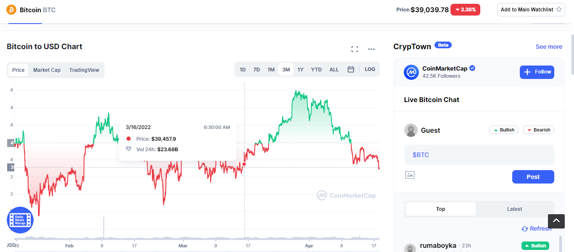Screen dimensions: 574x252
Task: Select the 1M time range
Action: coord(271,70)
